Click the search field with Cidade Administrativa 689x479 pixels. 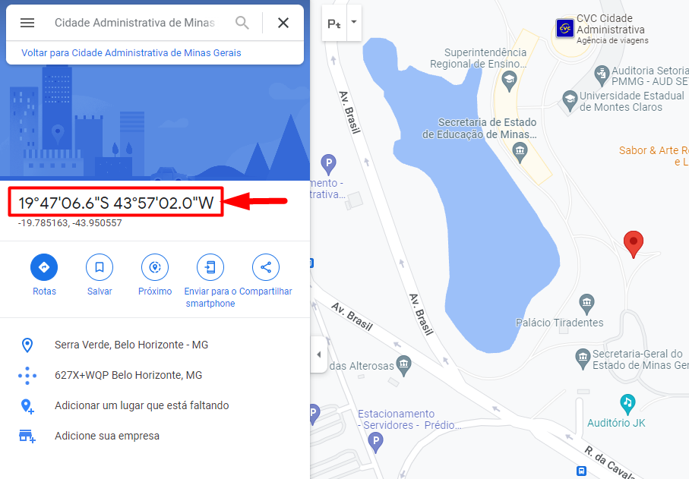pyautogui.click(x=134, y=23)
